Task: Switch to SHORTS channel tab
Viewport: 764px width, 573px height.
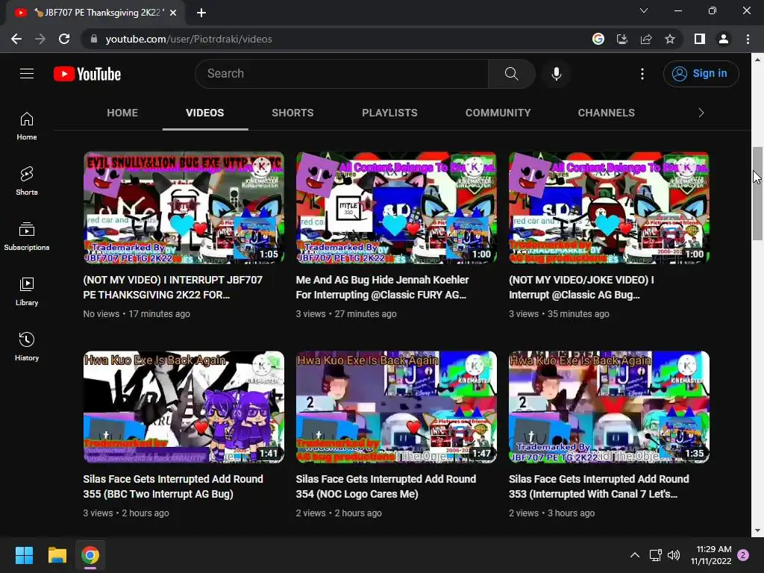Action: point(292,113)
